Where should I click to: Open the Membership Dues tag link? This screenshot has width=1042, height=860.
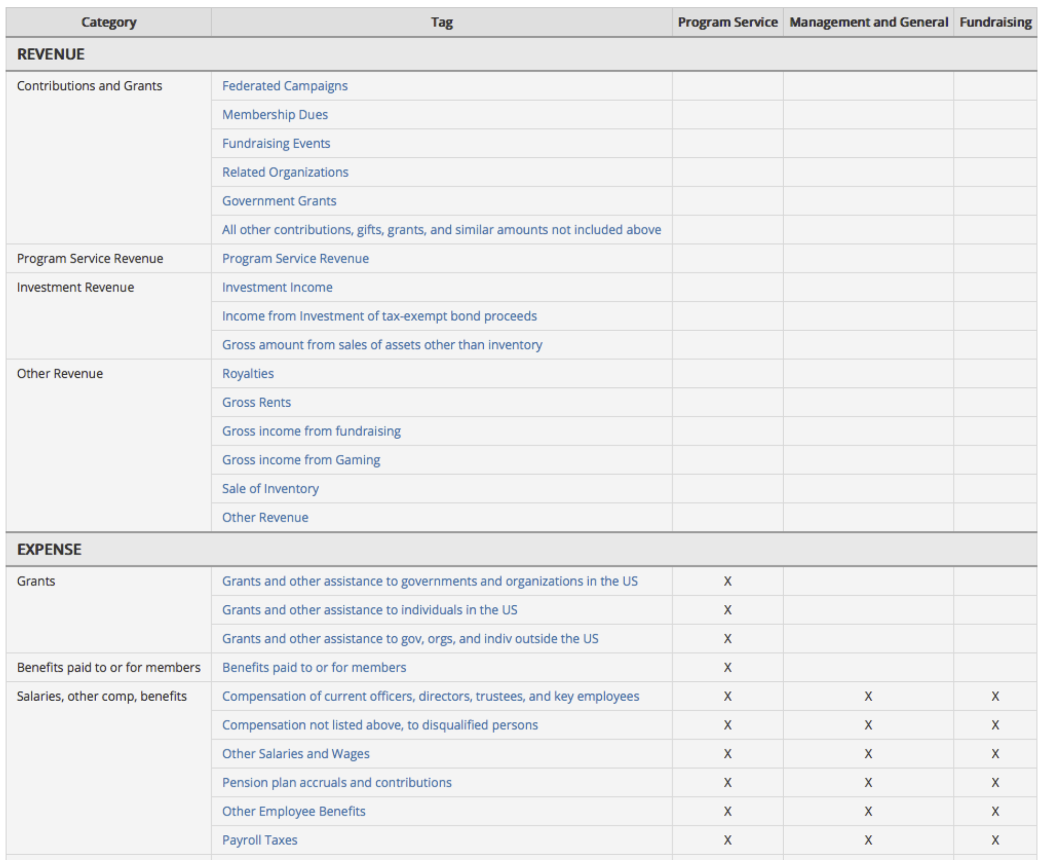tap(275, 114)
